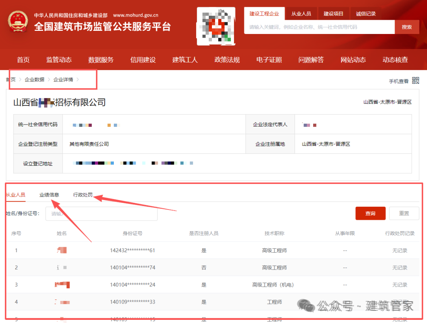Select the 建设项目 search category
The width and height of the screenshot is (427, 323).
(x=333, y=13)
